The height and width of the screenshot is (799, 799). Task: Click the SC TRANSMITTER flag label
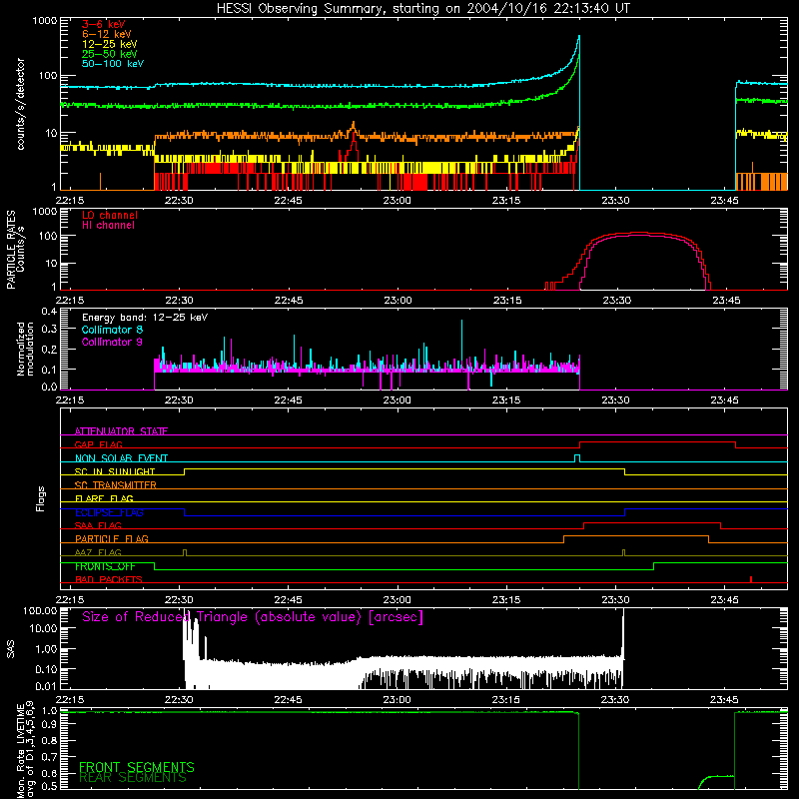[115, 485]
